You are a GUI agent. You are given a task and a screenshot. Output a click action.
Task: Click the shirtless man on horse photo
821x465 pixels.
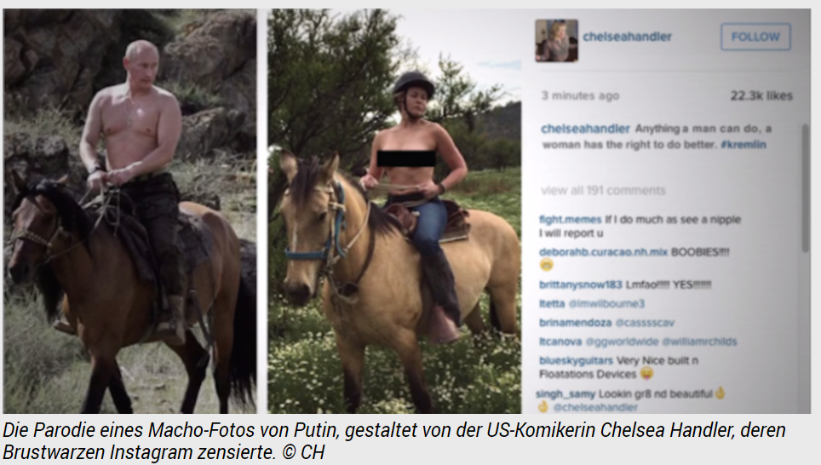(x=129, y=211)
